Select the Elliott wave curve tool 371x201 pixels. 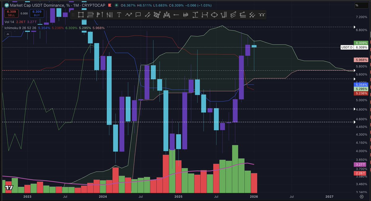point(262,15)
